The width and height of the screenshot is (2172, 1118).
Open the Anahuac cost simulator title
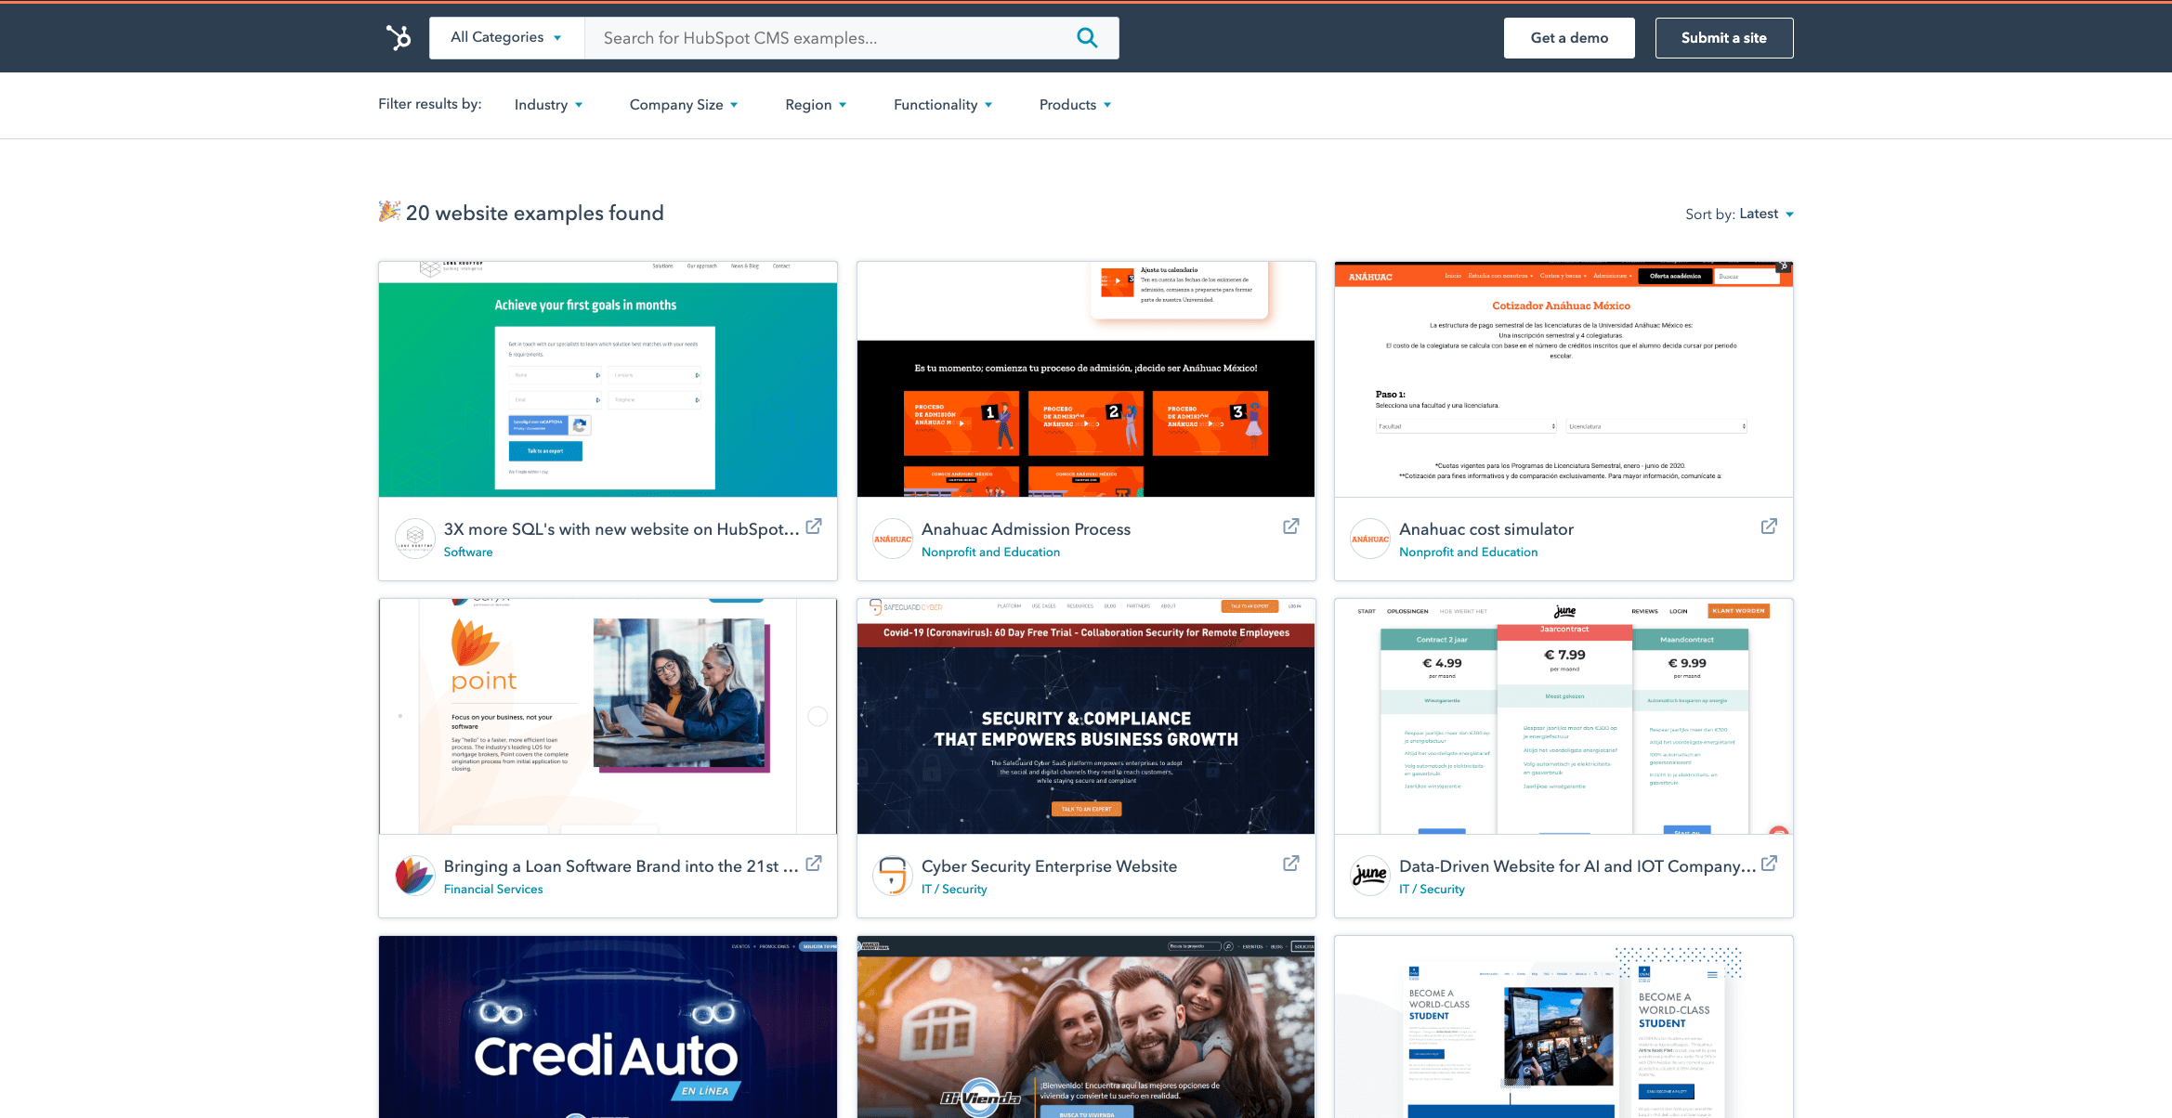(1486, 528)
